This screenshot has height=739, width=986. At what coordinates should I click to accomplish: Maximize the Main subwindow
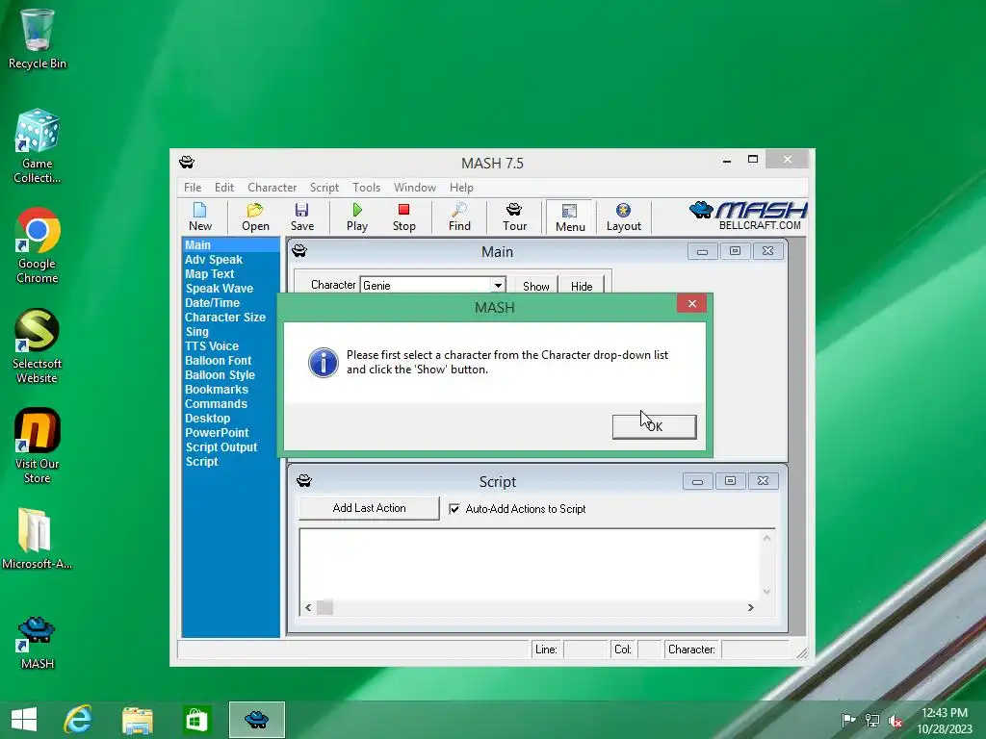(735, 251)
